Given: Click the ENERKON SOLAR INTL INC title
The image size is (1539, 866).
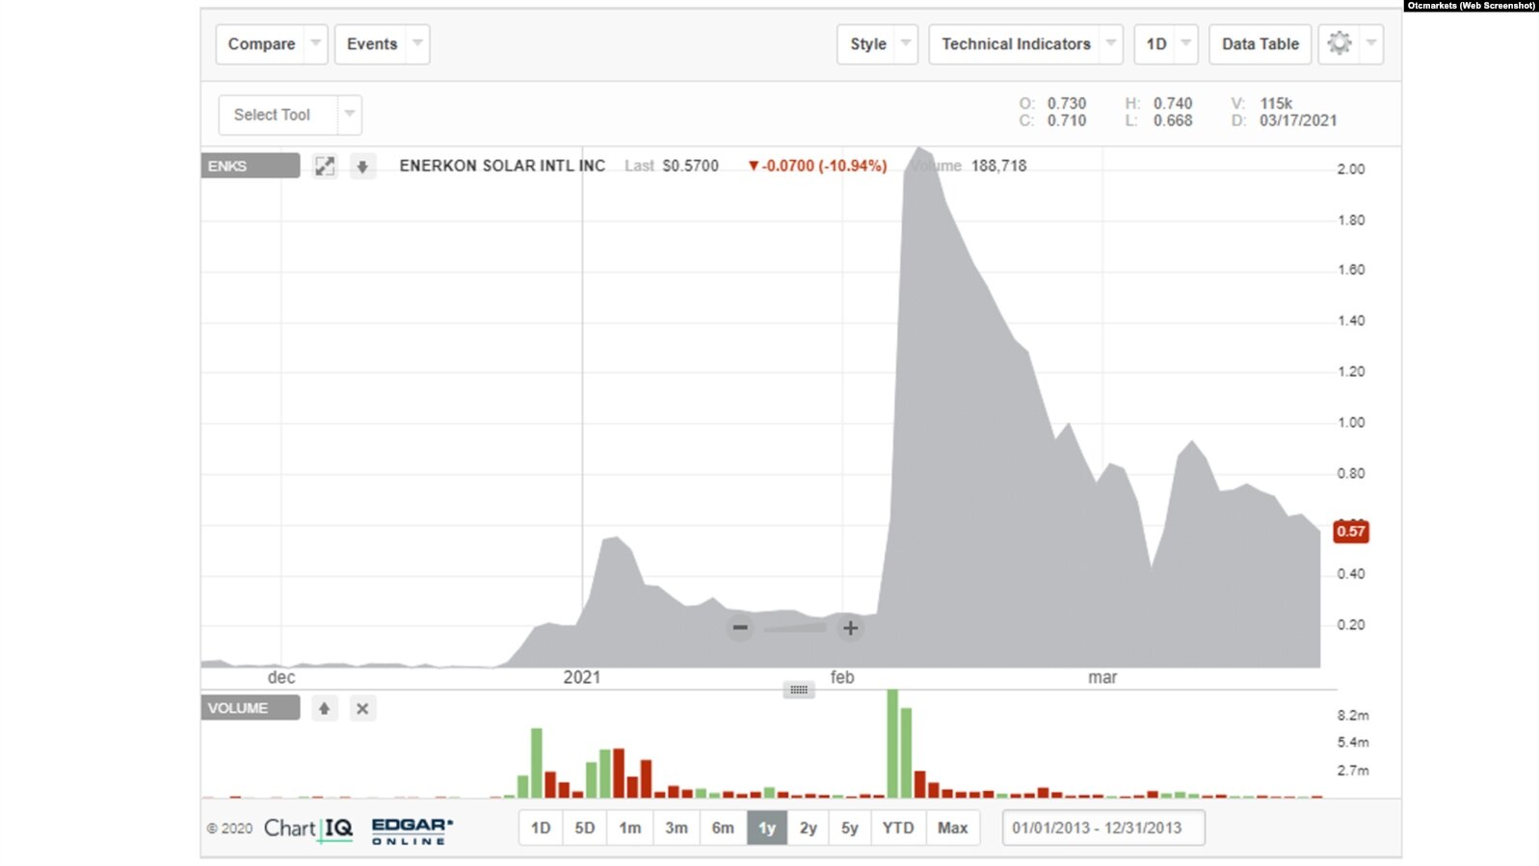Looking at the screenshot, I should tap(502, 166).
